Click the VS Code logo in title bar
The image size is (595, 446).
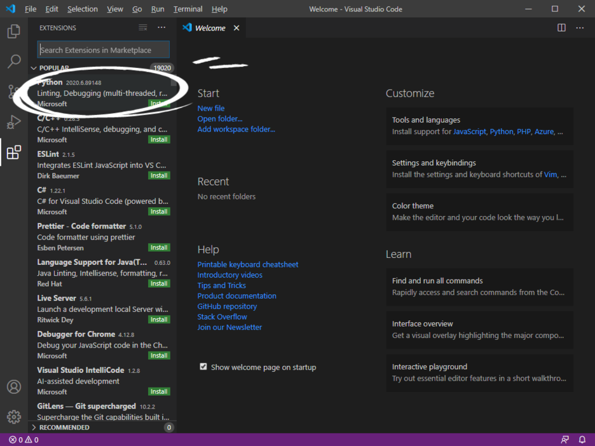click(x=11, y=9)
